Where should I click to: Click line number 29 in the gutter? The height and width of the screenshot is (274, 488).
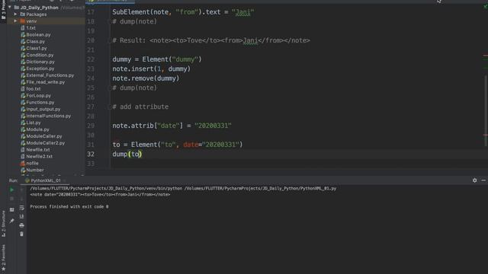(x=91, y=126)
